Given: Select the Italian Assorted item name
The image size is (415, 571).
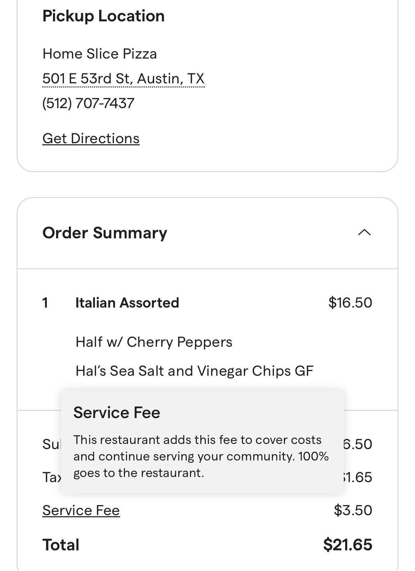Looking at the screenshot, I should click(127, 303).
